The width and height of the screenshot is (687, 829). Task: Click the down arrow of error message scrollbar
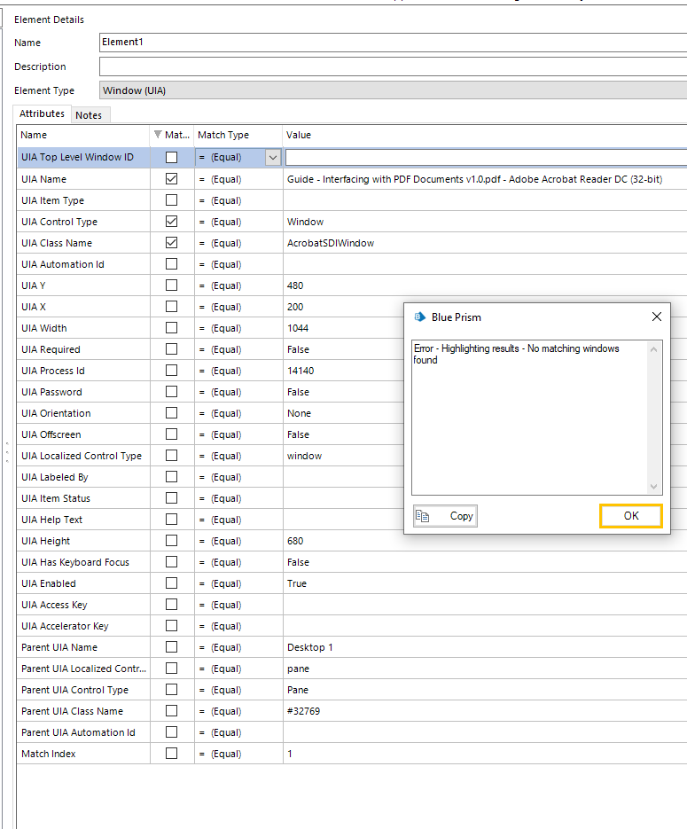[x=655, y=487]
